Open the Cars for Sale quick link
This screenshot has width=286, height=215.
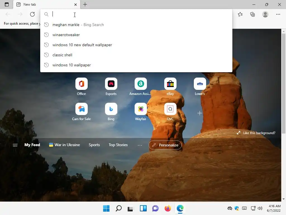coord(81,109)
